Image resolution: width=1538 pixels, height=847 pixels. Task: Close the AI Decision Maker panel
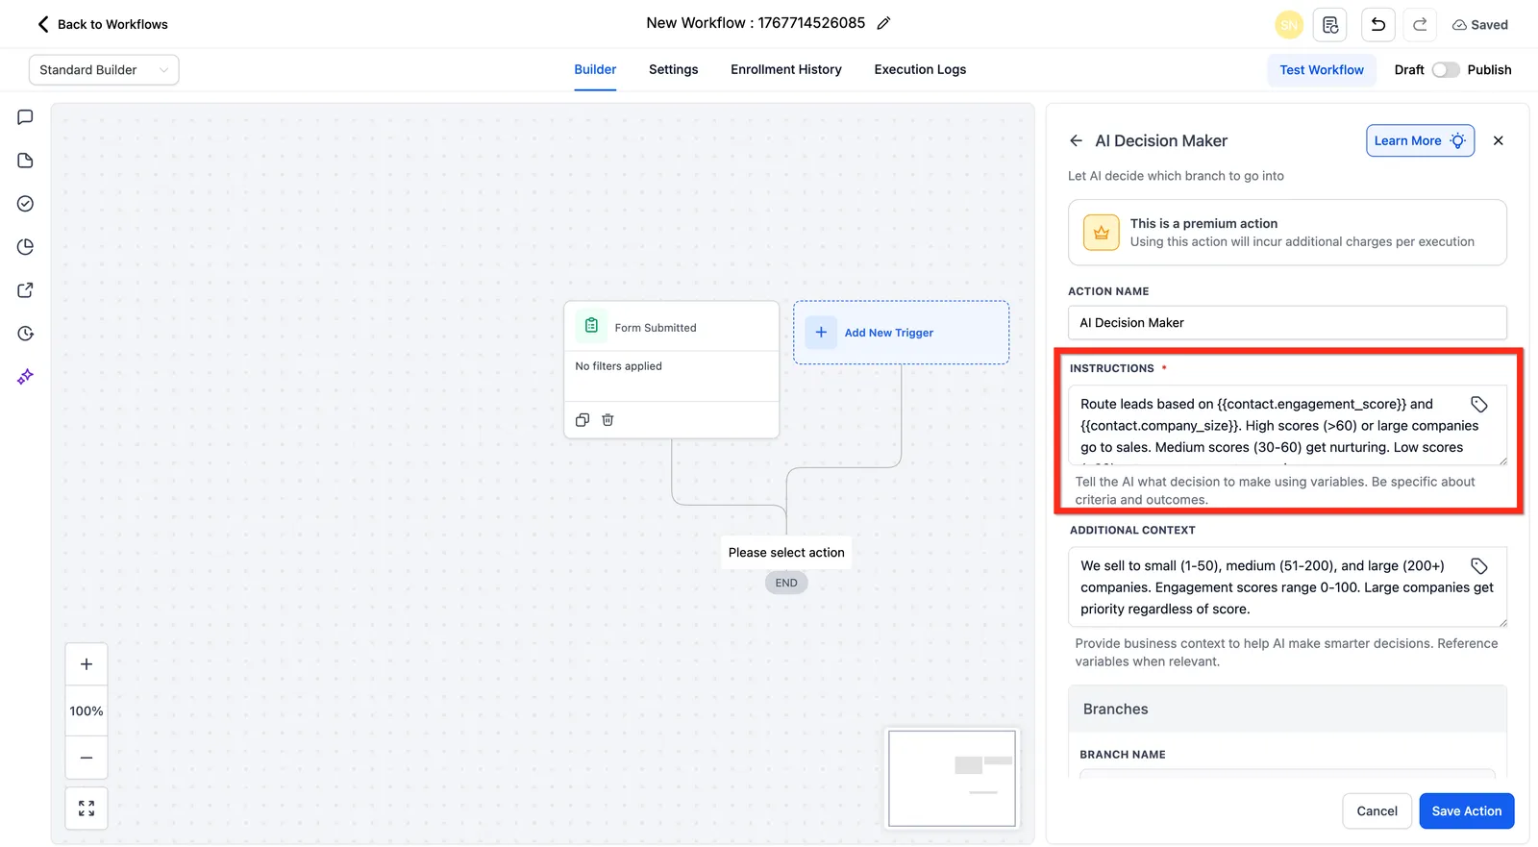[1498, 140]
